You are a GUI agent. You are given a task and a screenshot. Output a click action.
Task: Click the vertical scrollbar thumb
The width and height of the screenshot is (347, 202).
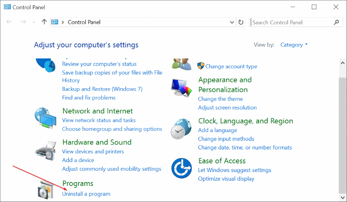pyautogui.click(x=343, y=136)
